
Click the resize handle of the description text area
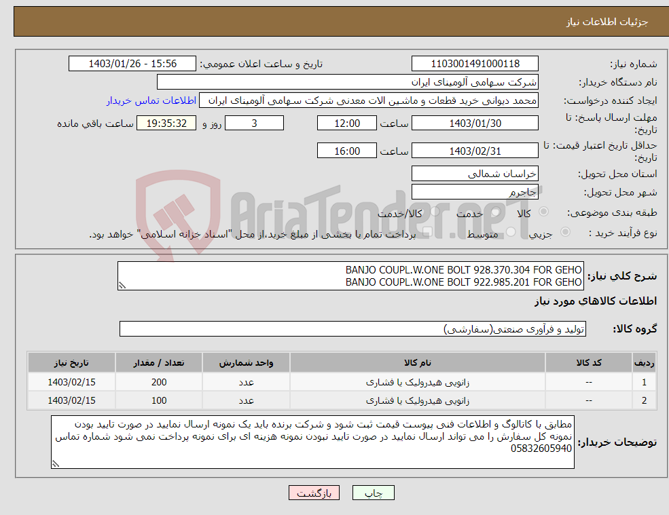pyautogui.click(x=122, y=286)
